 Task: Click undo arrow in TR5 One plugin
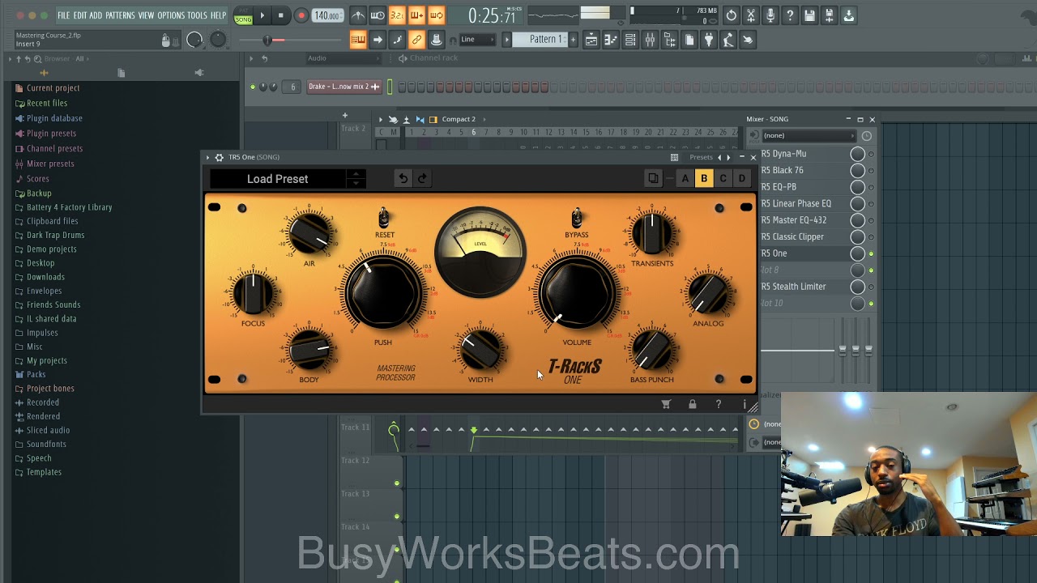(x=403, y=179)
